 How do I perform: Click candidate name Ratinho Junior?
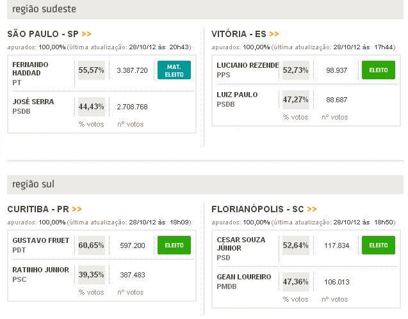point(41,270)
